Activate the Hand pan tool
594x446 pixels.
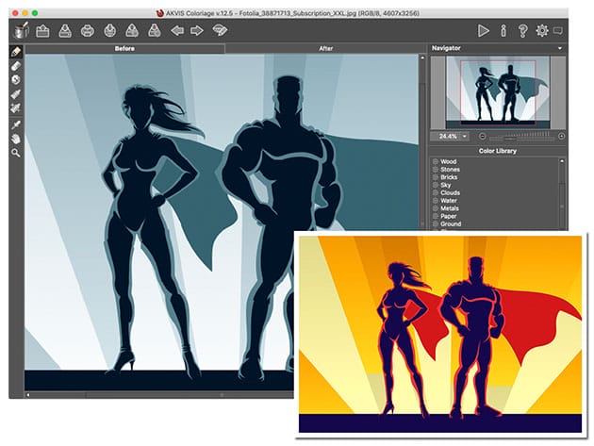[x=16, y=138]
